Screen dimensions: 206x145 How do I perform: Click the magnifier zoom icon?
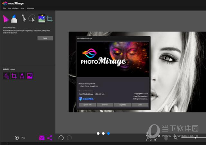[176, 138]
